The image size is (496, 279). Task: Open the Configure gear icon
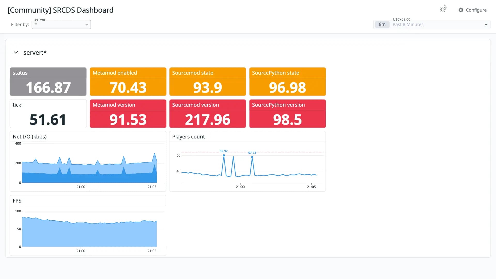(x=461, y=10)
